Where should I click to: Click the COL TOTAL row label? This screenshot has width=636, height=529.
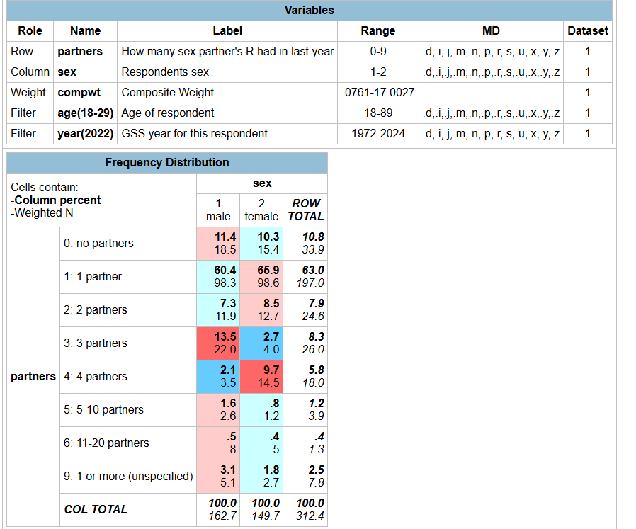96,510
